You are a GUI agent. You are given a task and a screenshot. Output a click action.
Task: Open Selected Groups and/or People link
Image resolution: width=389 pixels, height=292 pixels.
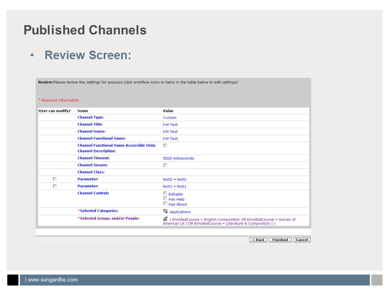110,219
